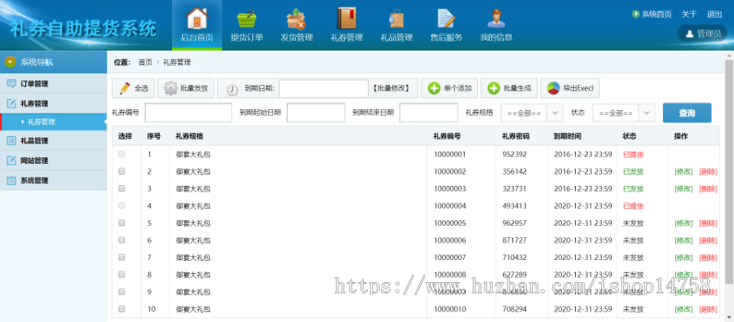Focus the 到期日期 batch date field
The width and height of the screenshot is (734, 322).
pyautogui.click(x=324, y=89)
